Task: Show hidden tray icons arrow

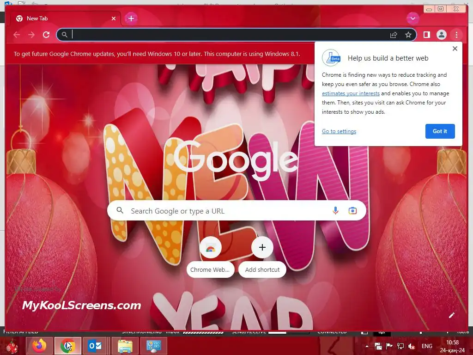Action: pyautogui.click(x=367, y=346)
